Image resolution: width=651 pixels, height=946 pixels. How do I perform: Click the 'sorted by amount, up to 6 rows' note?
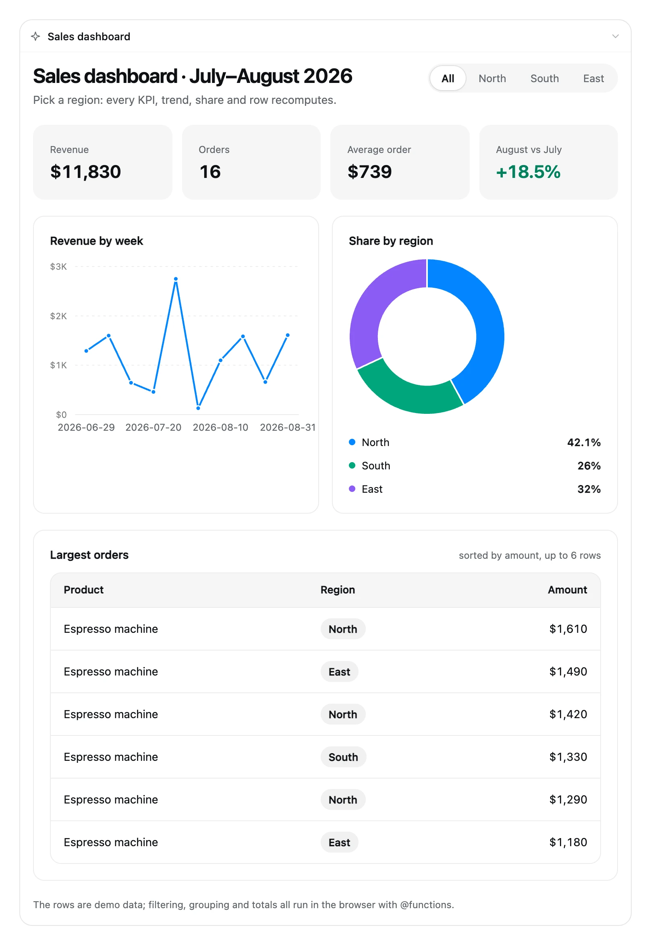pyautogui.click(x=529, y=556)
